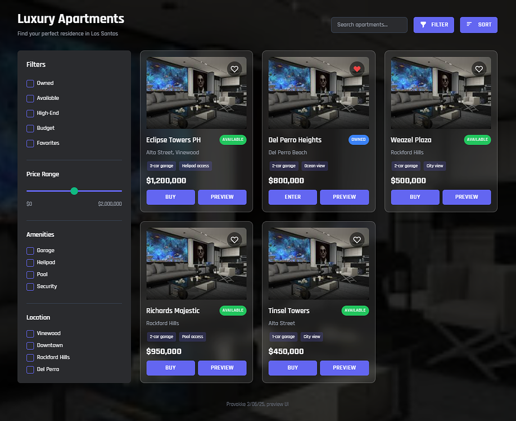Click the heart icon on Weazel Plaza
516x421 pixels.
click(x=479, y=68)
